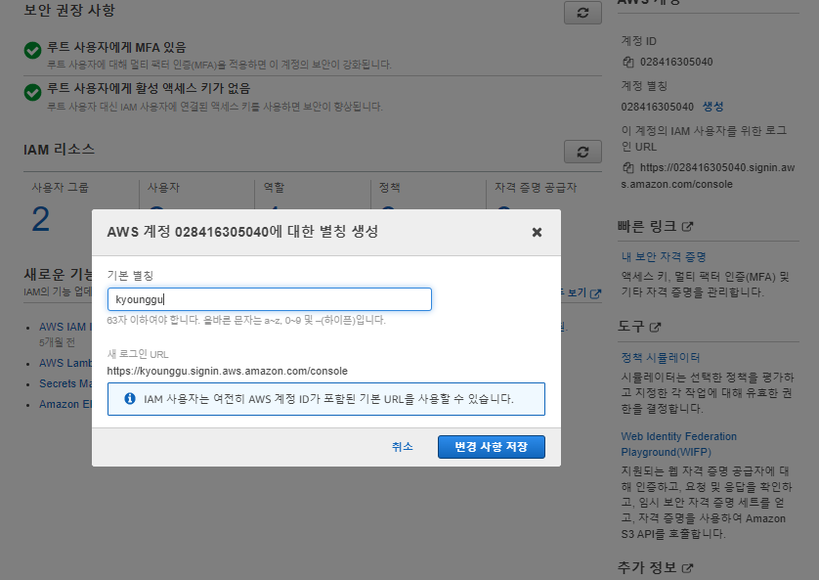Click the info icon in the IAM notice
The image size is (819, 580).
pos(130,399)
